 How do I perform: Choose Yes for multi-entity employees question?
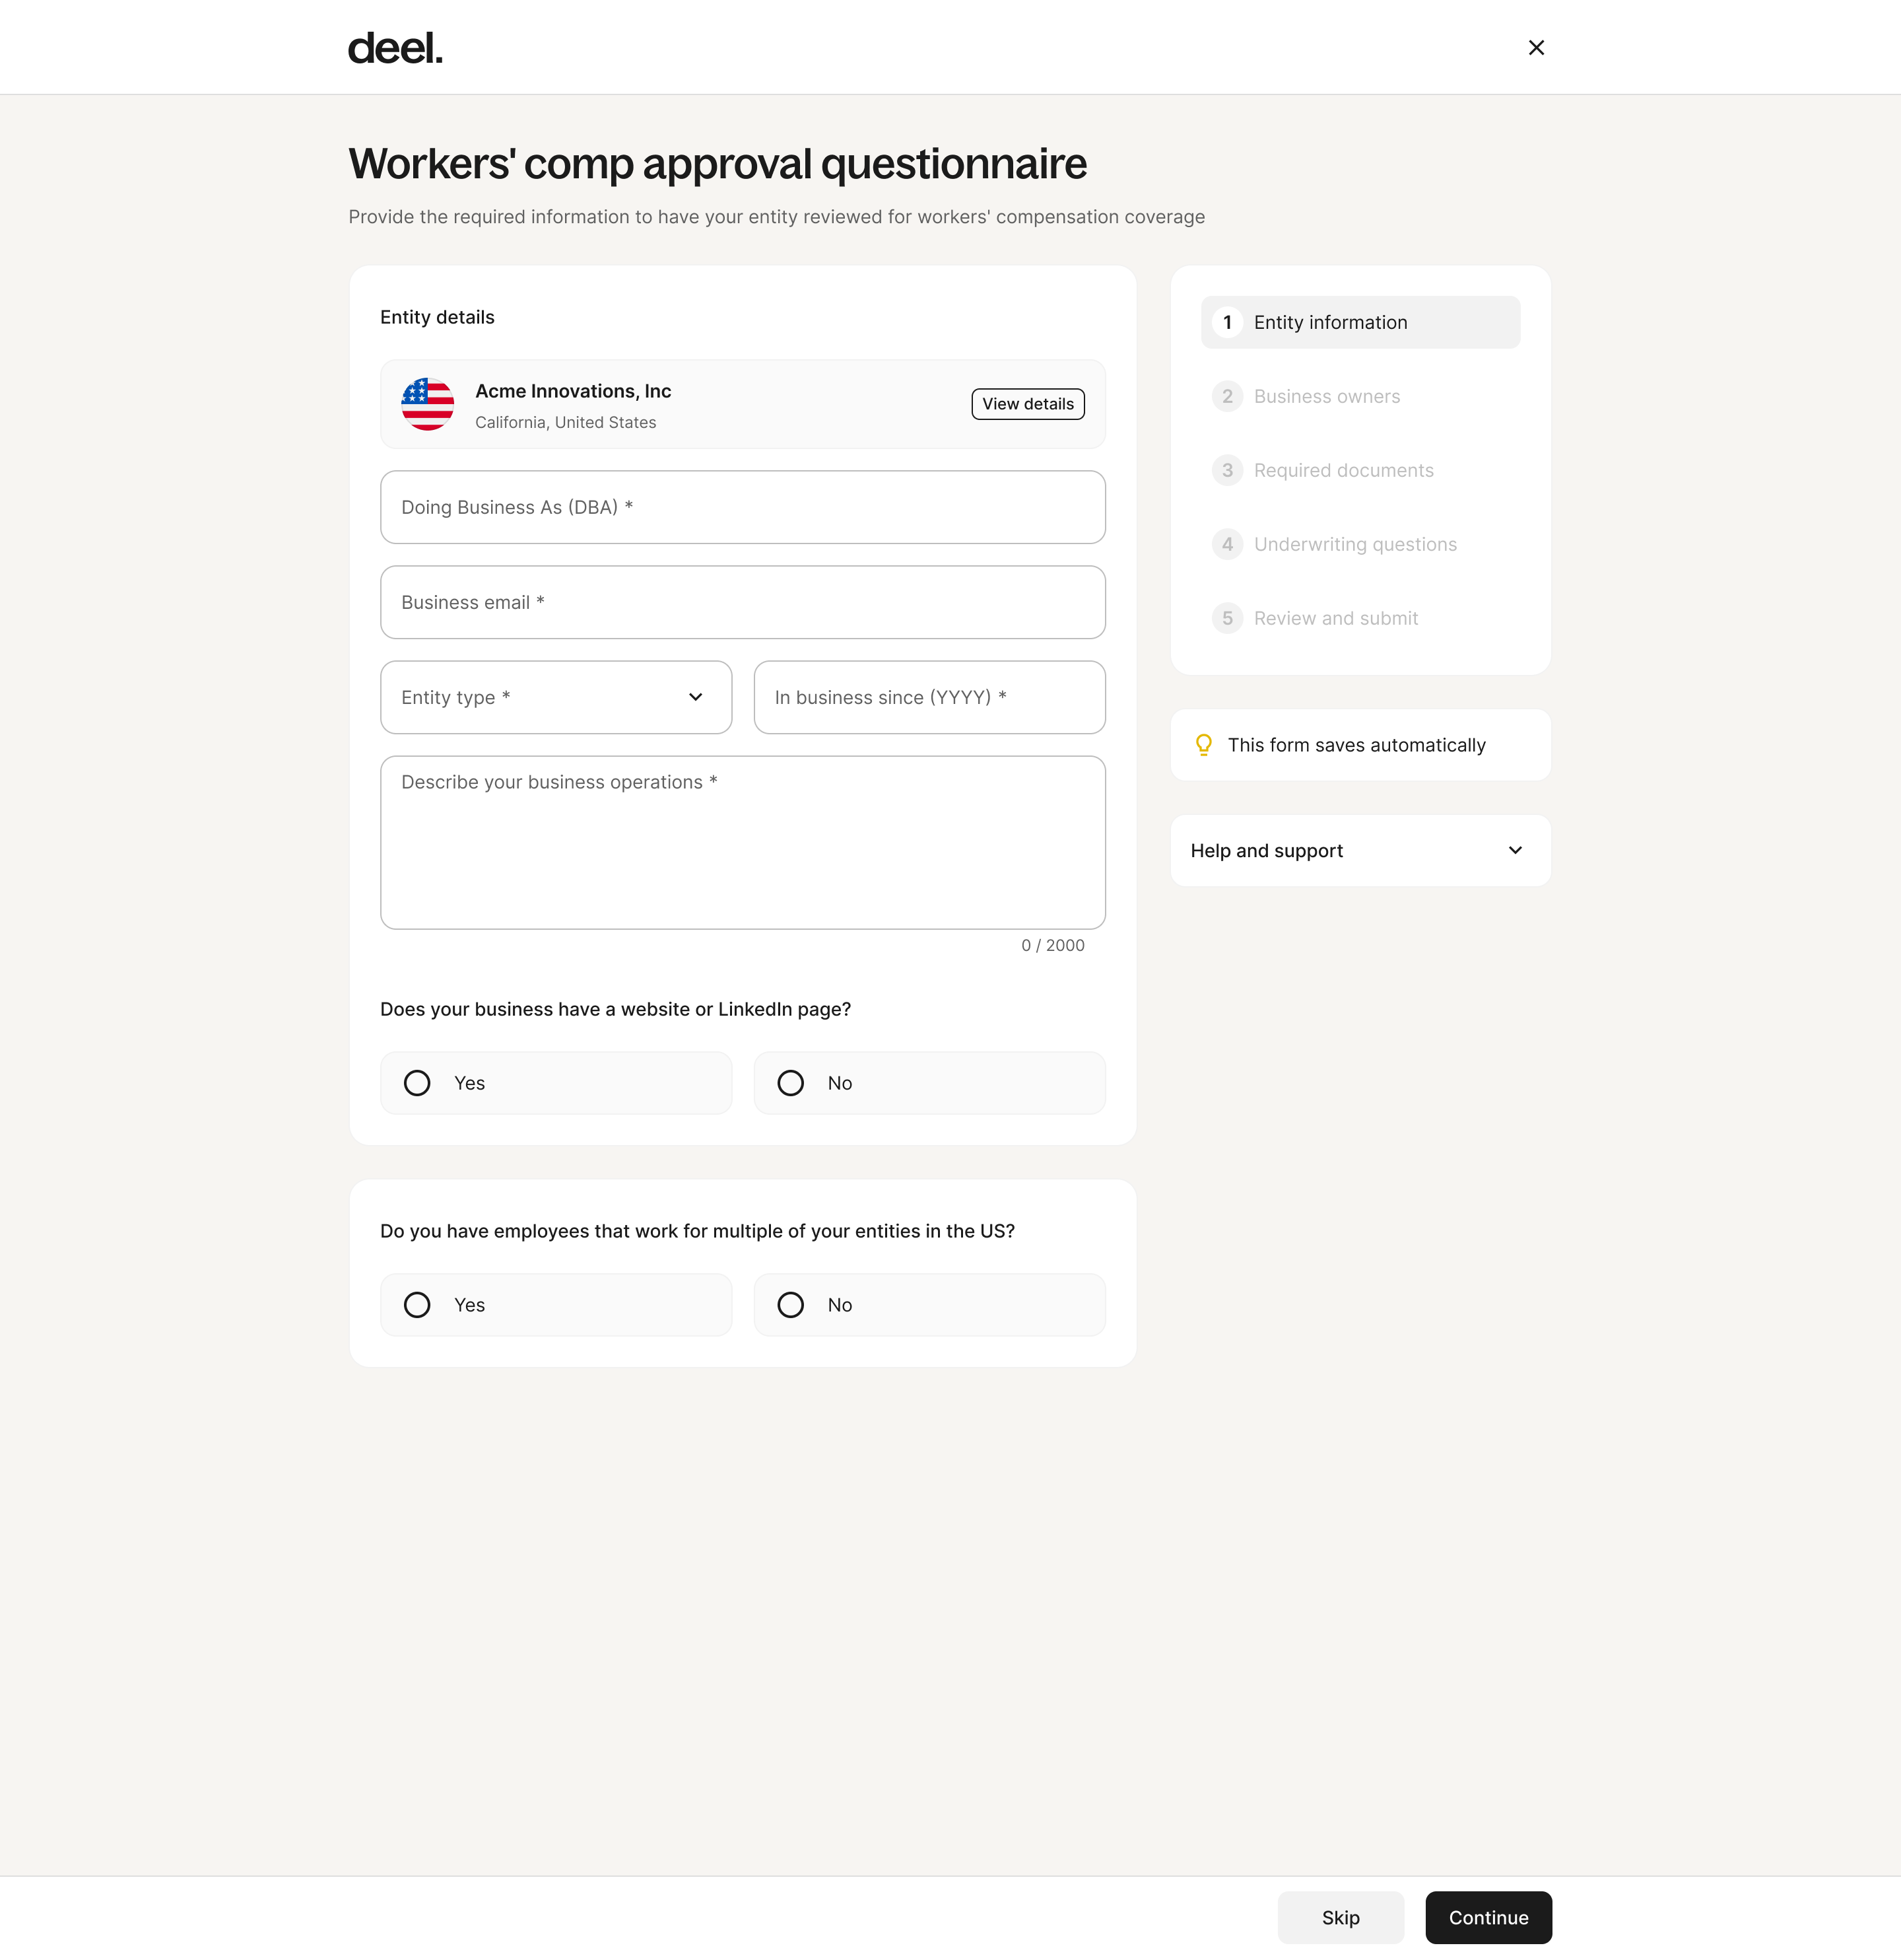(x=417, y=1305)
